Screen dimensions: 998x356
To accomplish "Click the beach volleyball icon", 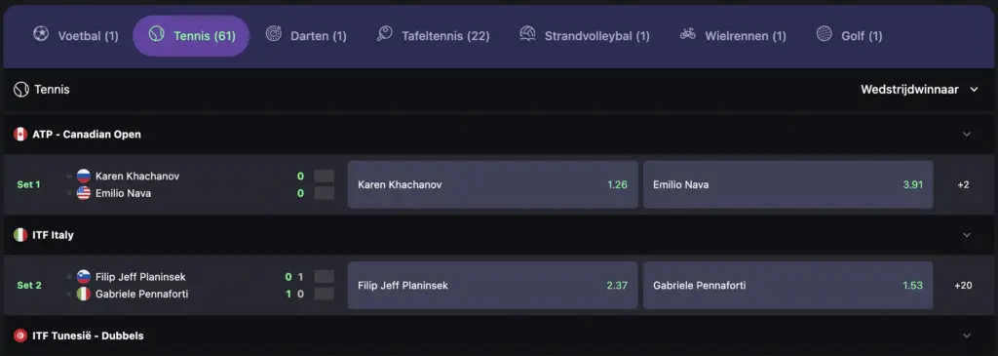I will point(527,34).
